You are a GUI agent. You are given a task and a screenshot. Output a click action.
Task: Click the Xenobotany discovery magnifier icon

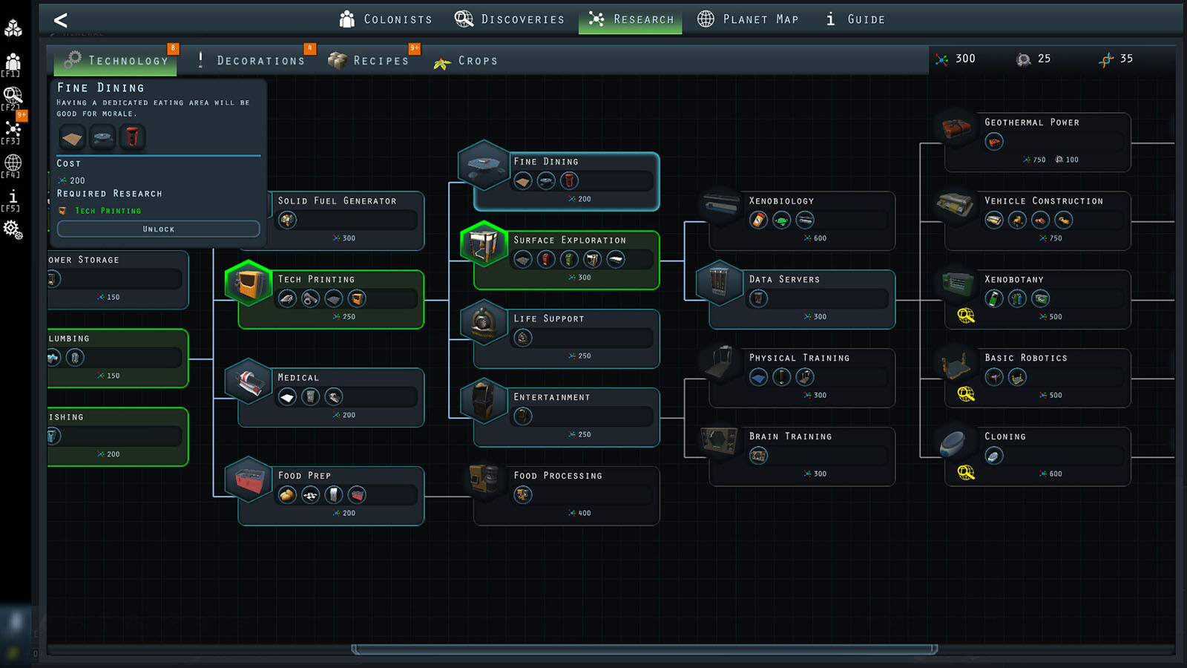965,315
